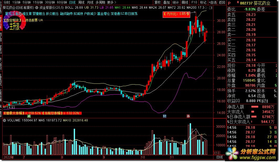Switch to 周线 weekly chart tab
Image resolution: width=280 pixels, height=162 pixels.
[81, 2]
